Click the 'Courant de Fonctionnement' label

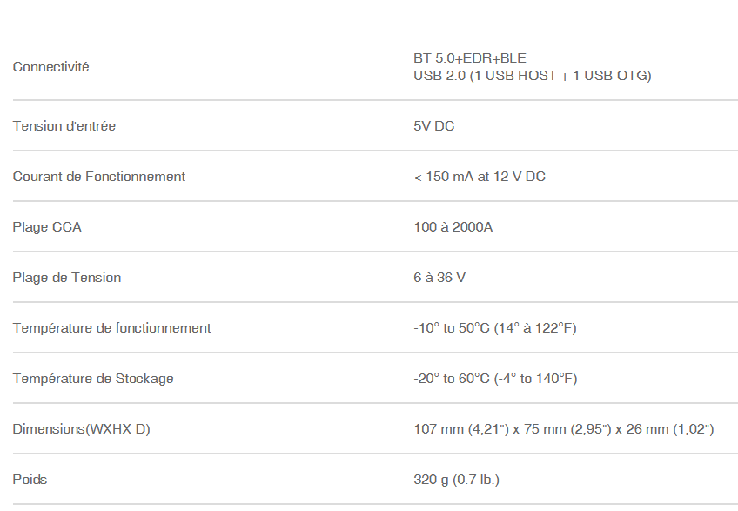click(x=99, y=177)
